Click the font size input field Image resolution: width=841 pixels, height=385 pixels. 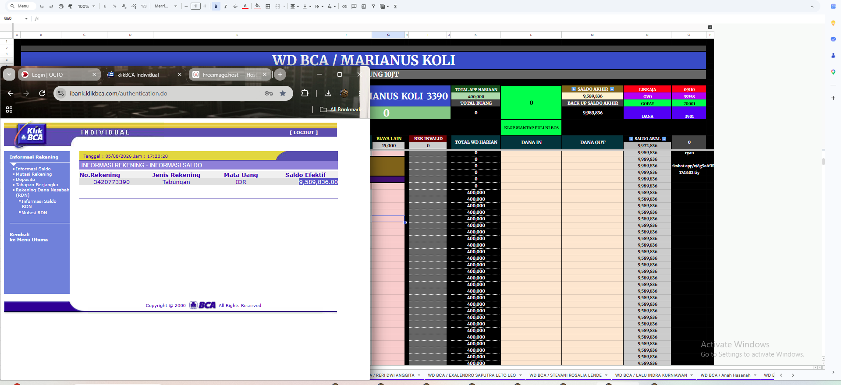point(195,6)
